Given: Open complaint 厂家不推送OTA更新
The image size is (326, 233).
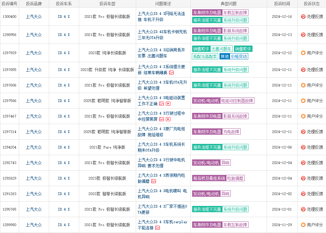Looking at the screenshot, I should (162, 209).
